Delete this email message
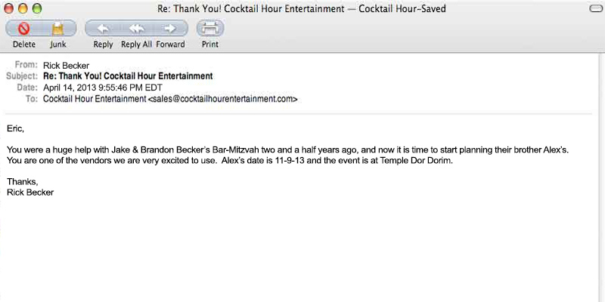Image resolution: width=605 pixels, height=302 pixels. (24, 29)
